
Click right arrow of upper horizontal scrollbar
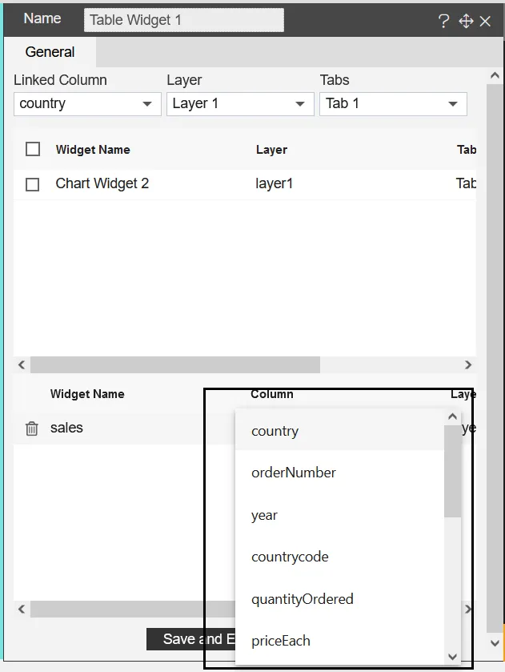click(x=468, y=365)
